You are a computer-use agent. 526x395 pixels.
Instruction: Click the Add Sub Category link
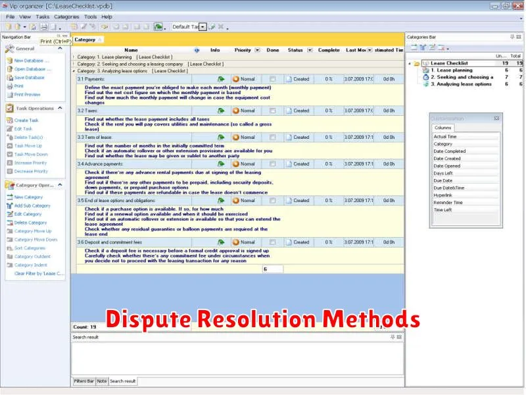(32, 205)
